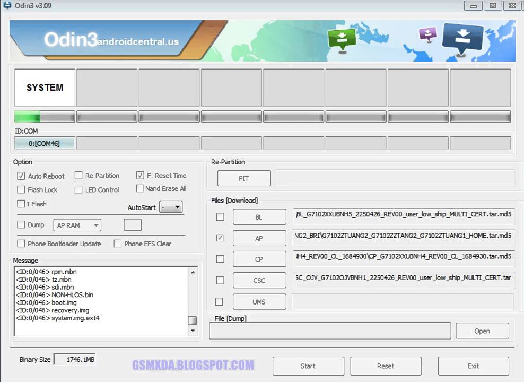Check the T Flash option
Viewport: 524px width, 382px height.
pos(21,204)
